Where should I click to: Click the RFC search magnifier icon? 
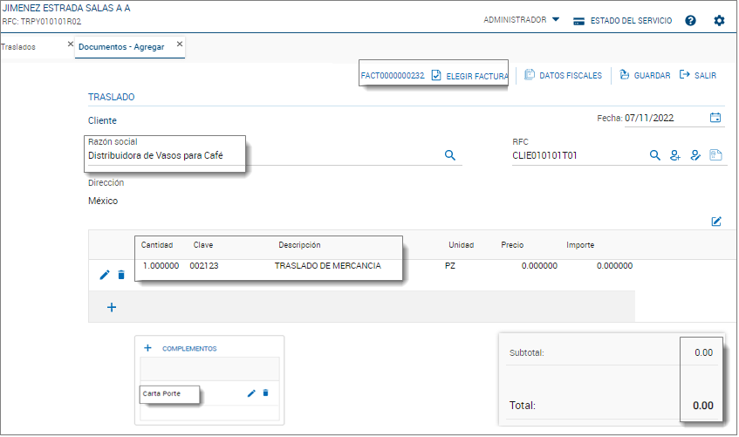coord(654,155)
